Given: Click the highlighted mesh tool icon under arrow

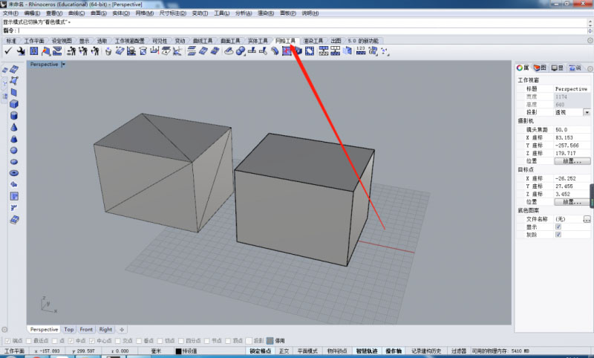Looking at the screenshot, I should pyautogui.click(x=286, y=51).
